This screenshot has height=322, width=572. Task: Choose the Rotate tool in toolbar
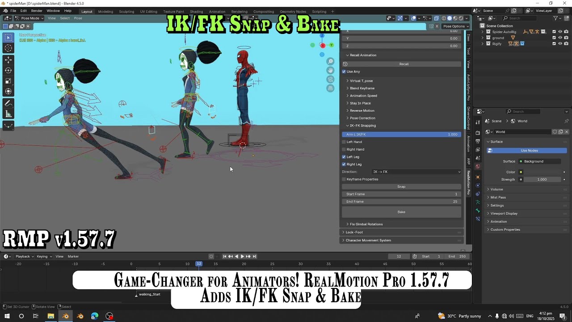click(x=8, y=70)
